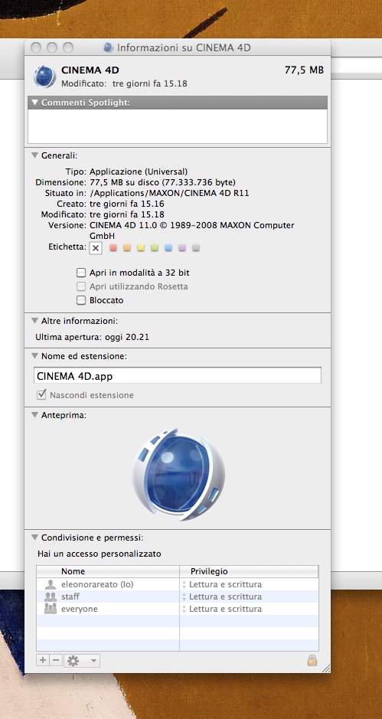Click the CINEMA 4D.app name field
The width and height of the screenshot is (382, 719).
click(178, 376)
